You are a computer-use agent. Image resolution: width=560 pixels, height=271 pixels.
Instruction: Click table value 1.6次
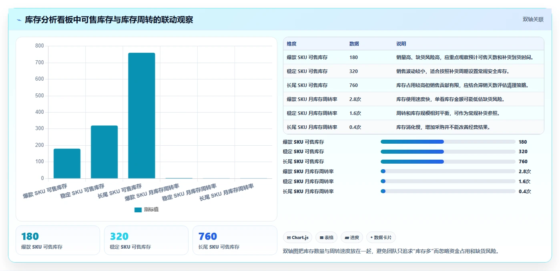[x=355, y=113]
